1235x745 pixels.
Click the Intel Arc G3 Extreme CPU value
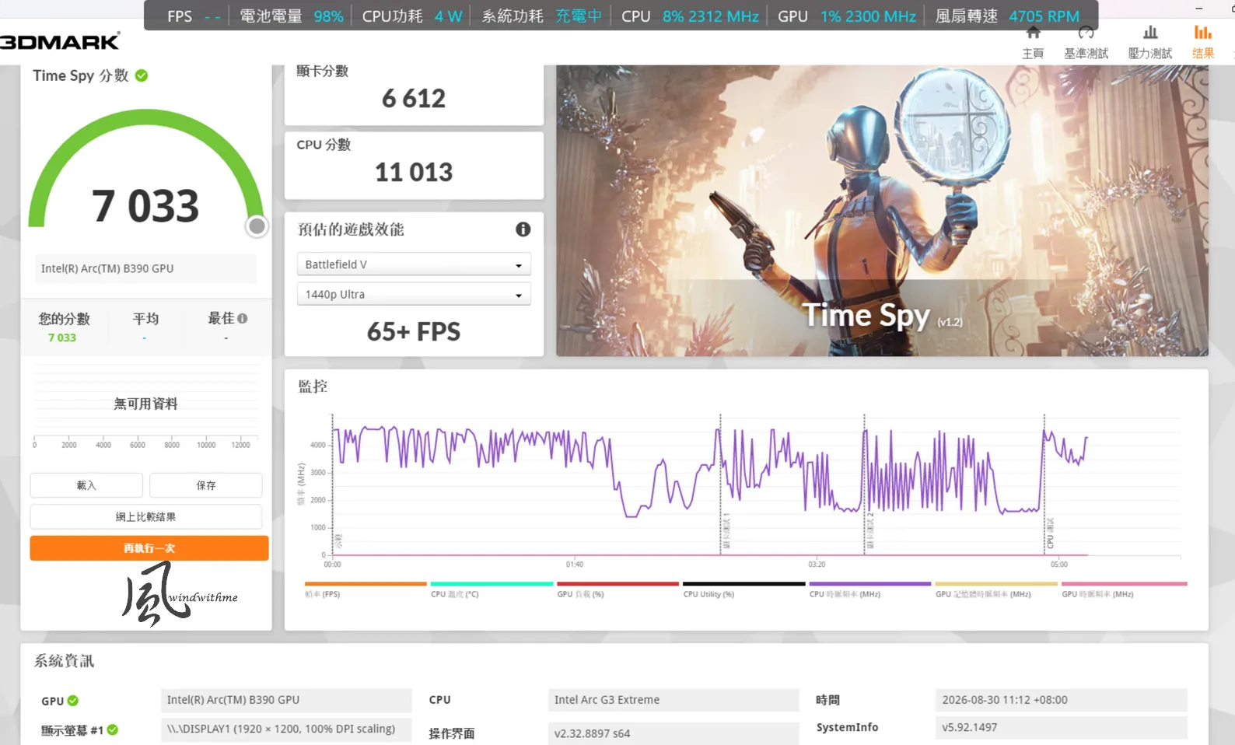[x=673, y=700]
